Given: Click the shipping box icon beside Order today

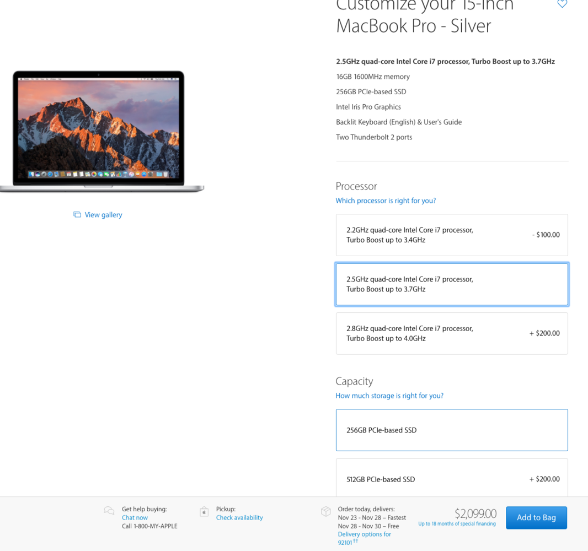Looking at the screenshot, I should click(x=325, y=510).
